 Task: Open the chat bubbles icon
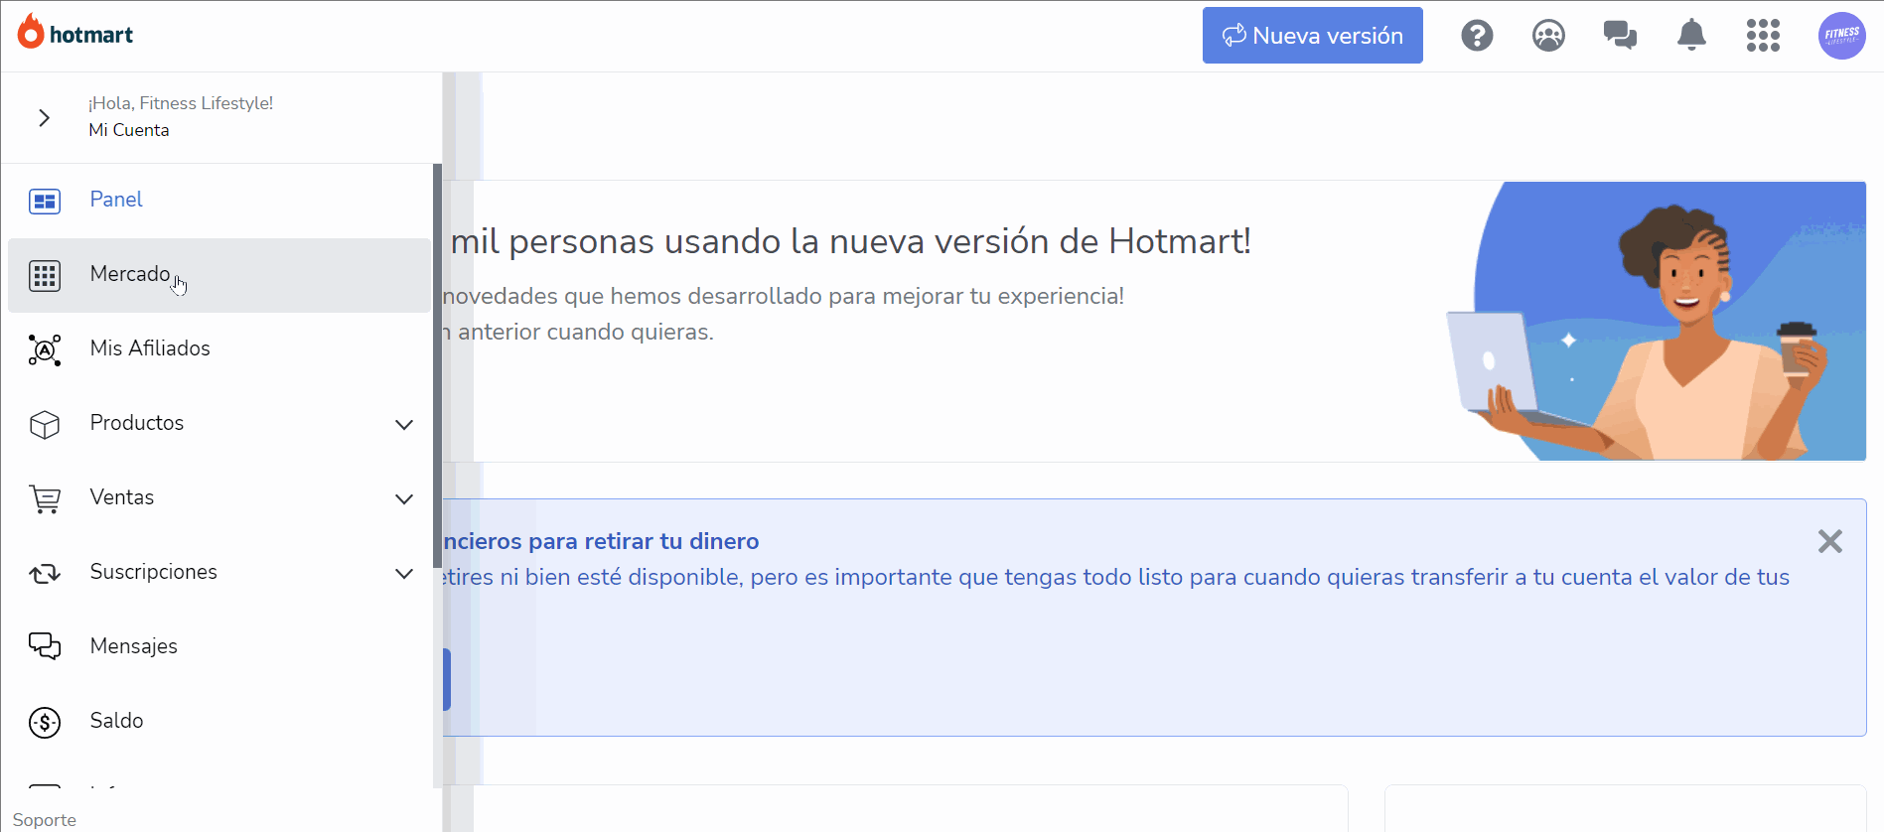[1620, 36]
